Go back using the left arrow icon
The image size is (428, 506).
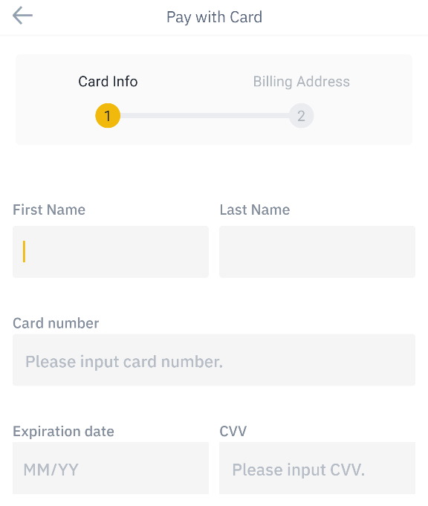pyautogui.click(x=22, y=16)
